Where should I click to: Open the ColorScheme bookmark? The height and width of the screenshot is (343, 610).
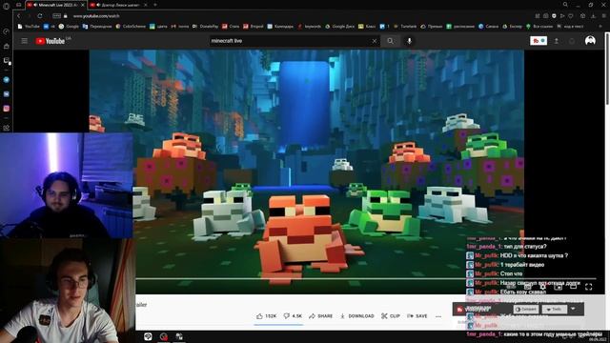click(x=131, y=27)
